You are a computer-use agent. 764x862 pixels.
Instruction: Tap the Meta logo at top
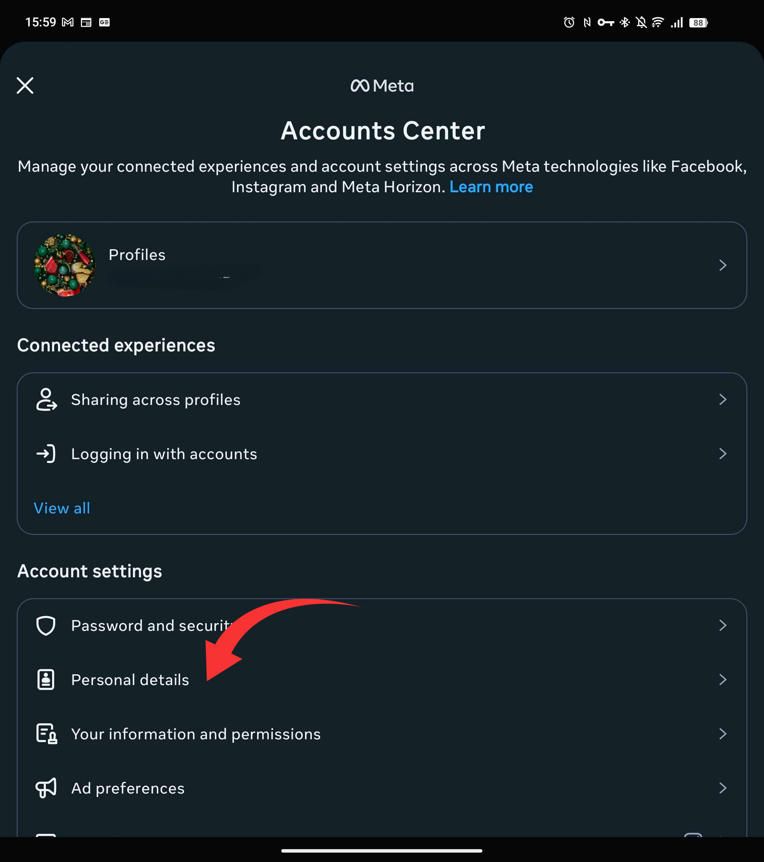tap(382, 86)
